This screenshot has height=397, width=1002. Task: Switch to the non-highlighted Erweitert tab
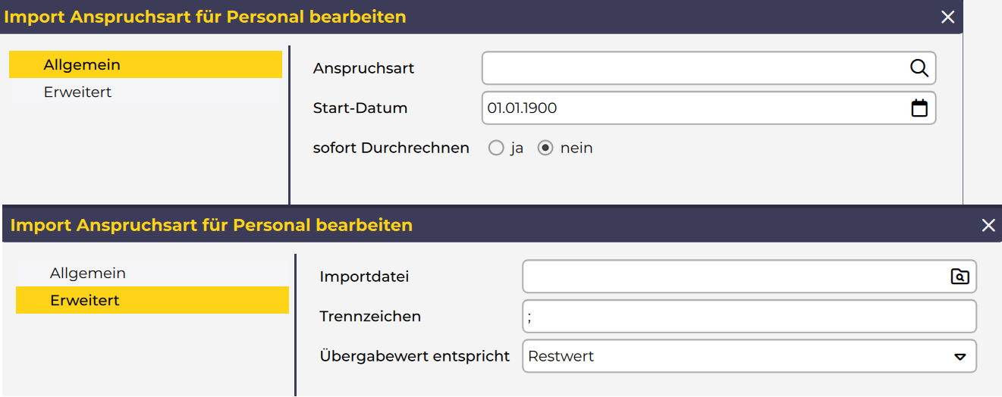click(77, 92)
